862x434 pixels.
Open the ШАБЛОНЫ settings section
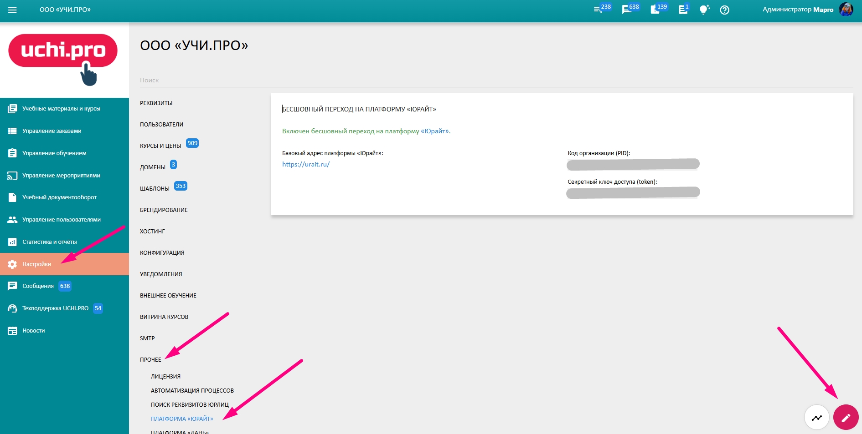155,189
